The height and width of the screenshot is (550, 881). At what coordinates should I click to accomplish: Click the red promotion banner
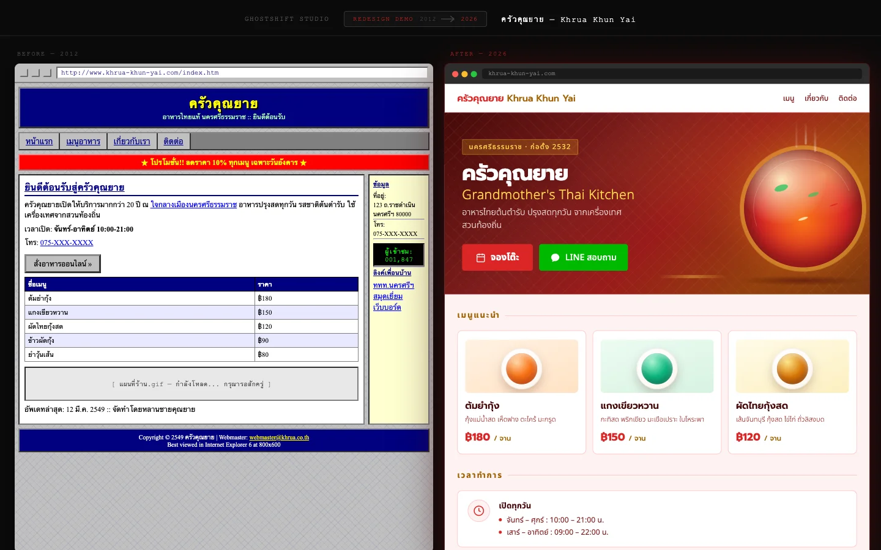pos(224,163)
